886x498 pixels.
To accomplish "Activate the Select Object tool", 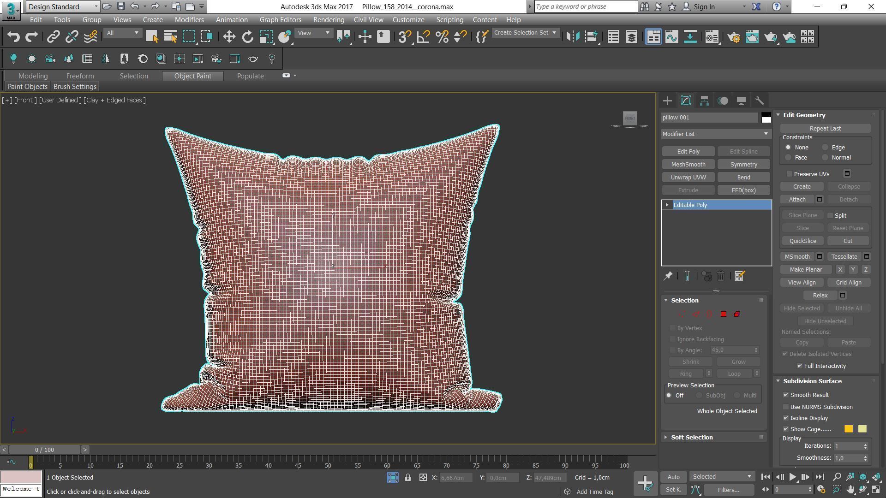I will click(x=152, y=37).
